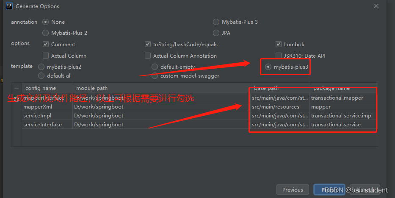Viewport: 395px width, 198px height.
Task: Select the None annotation radio button
Action: coord(45,22)
